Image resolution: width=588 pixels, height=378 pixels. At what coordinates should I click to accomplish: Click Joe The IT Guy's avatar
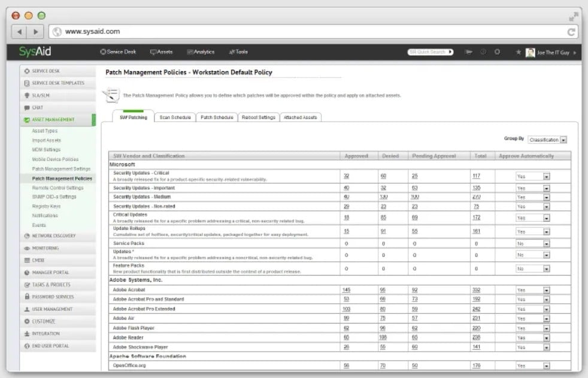(x=531, y=53)
